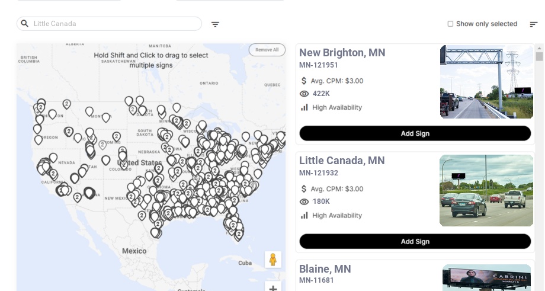Click Add Sign for New Brighton, MN
Image resolution: width=545 pixels, height=291 pixels.
(415, 133)
